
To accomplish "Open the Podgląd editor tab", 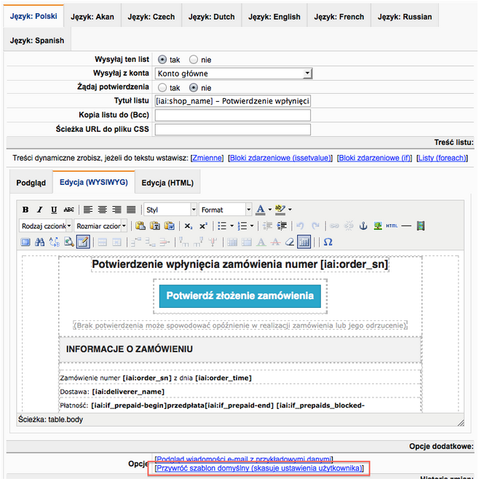I will pos(31,183).
